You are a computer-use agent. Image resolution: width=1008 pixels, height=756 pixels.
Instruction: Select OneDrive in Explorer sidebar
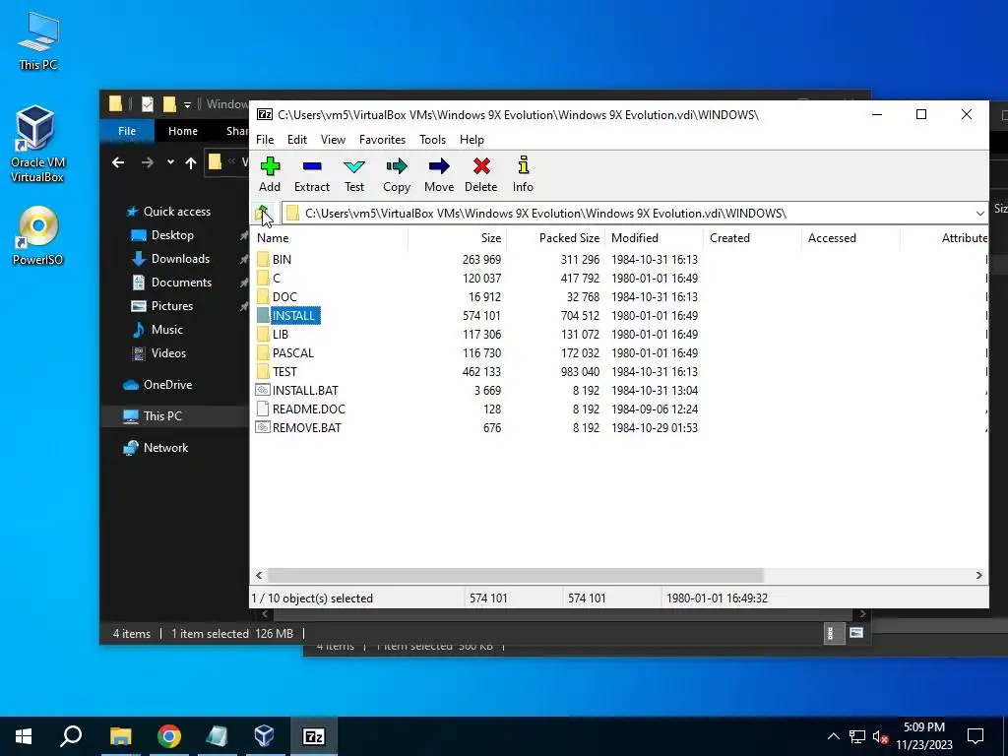[157, 385]
